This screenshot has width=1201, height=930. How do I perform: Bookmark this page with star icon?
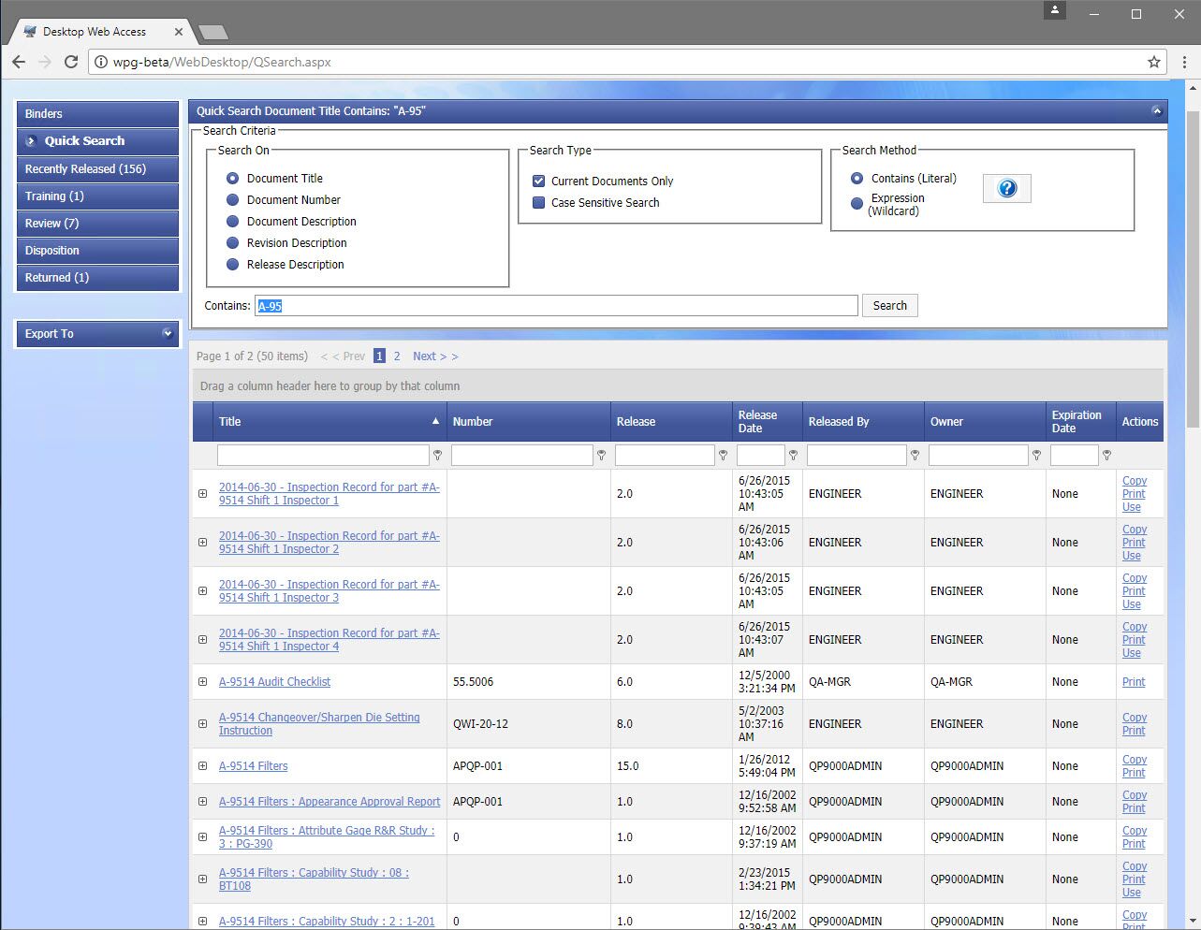1154,62
